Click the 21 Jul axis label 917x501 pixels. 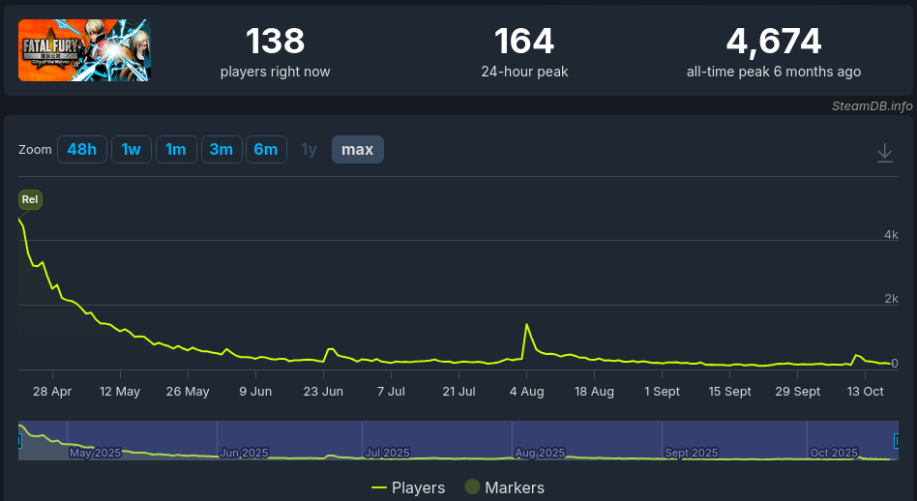pyautogui.click(x=459, y=392)
